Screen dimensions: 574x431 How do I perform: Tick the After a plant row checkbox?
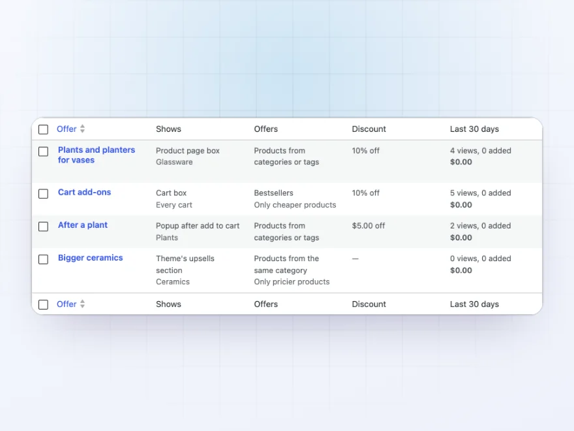[x=43, y=227]
